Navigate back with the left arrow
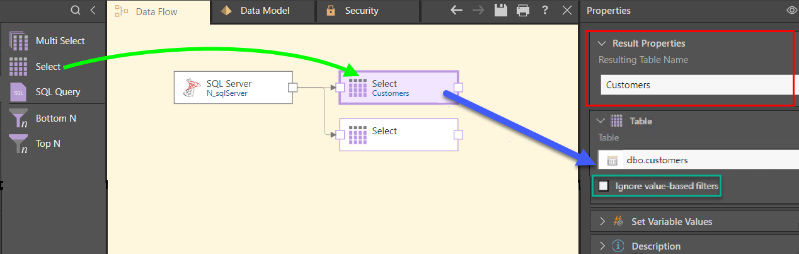Screen dimensions: 799x254 457,10
